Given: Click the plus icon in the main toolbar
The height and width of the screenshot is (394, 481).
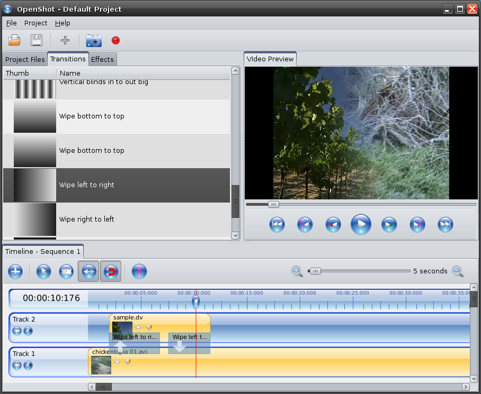Looking at the screenshot, I should click(x=65, y=40).
